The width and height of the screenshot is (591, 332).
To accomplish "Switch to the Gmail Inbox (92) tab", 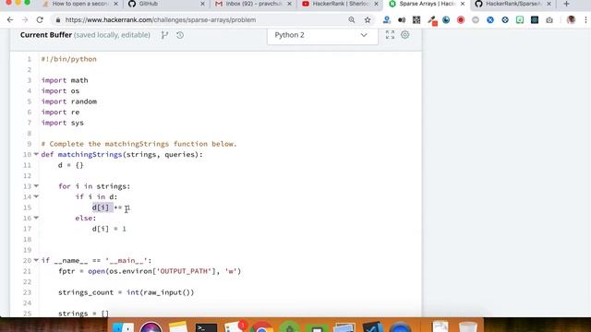I will (253, 4).
